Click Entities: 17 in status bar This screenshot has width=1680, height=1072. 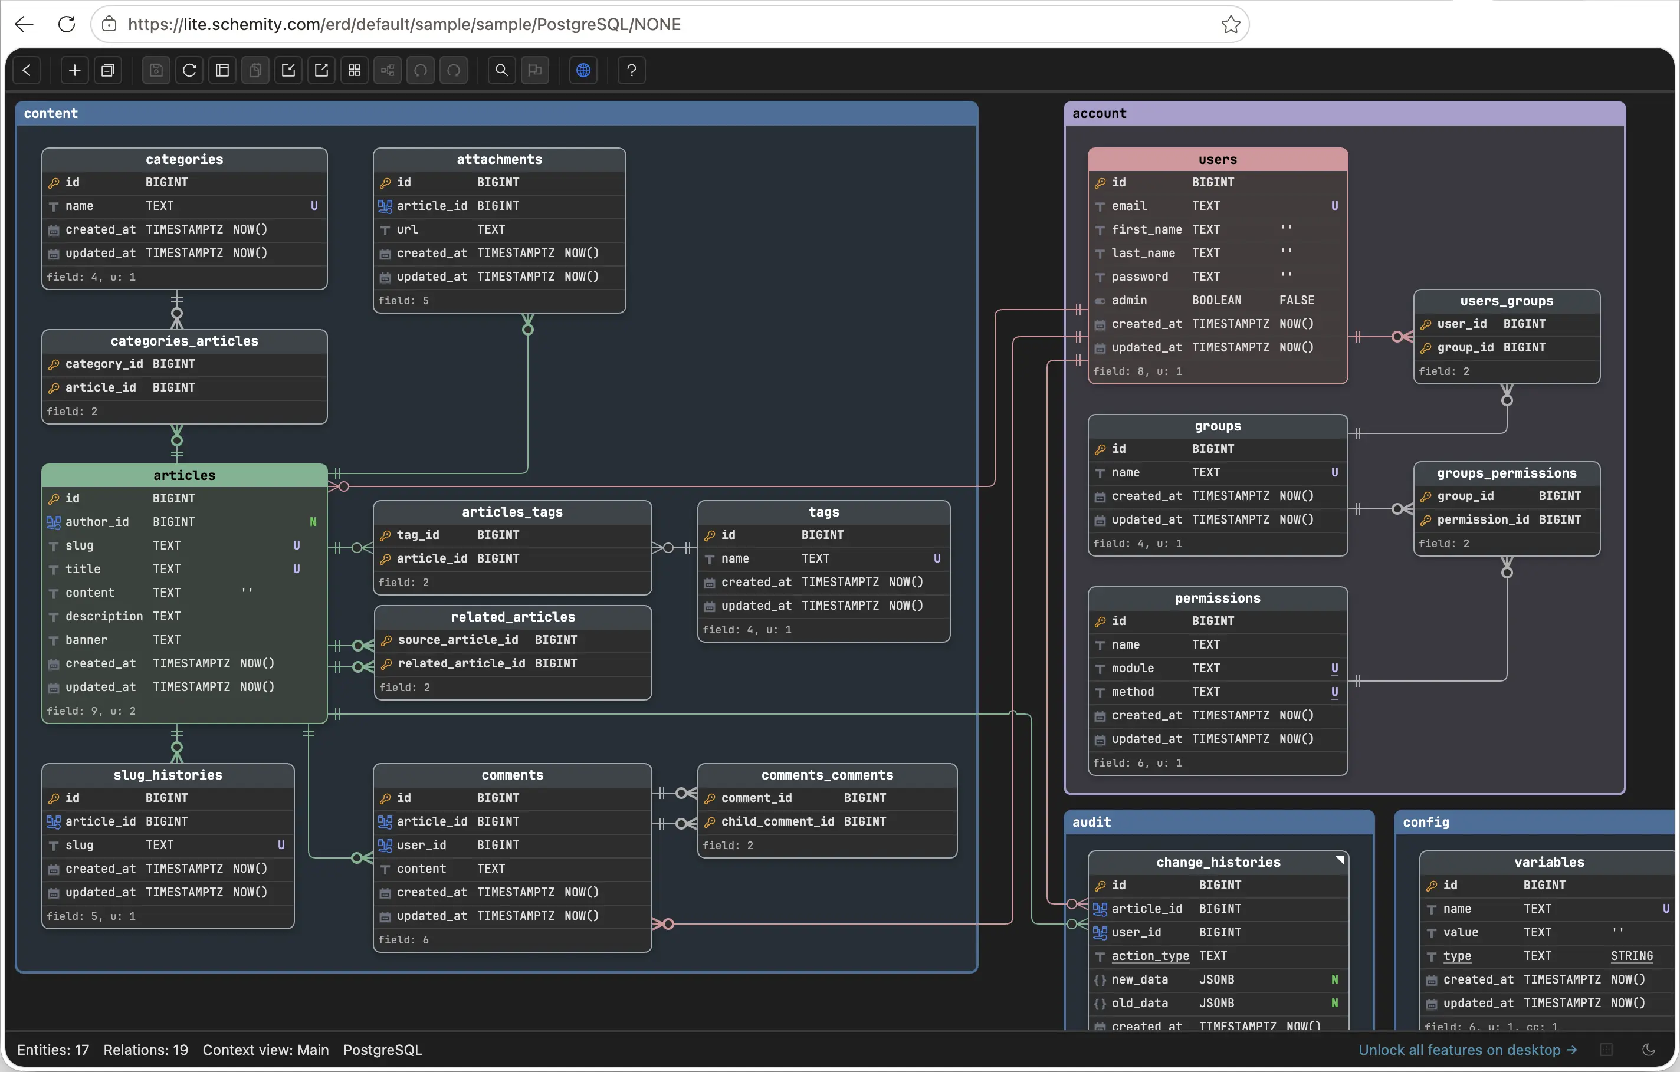[x=53, y=1050]
